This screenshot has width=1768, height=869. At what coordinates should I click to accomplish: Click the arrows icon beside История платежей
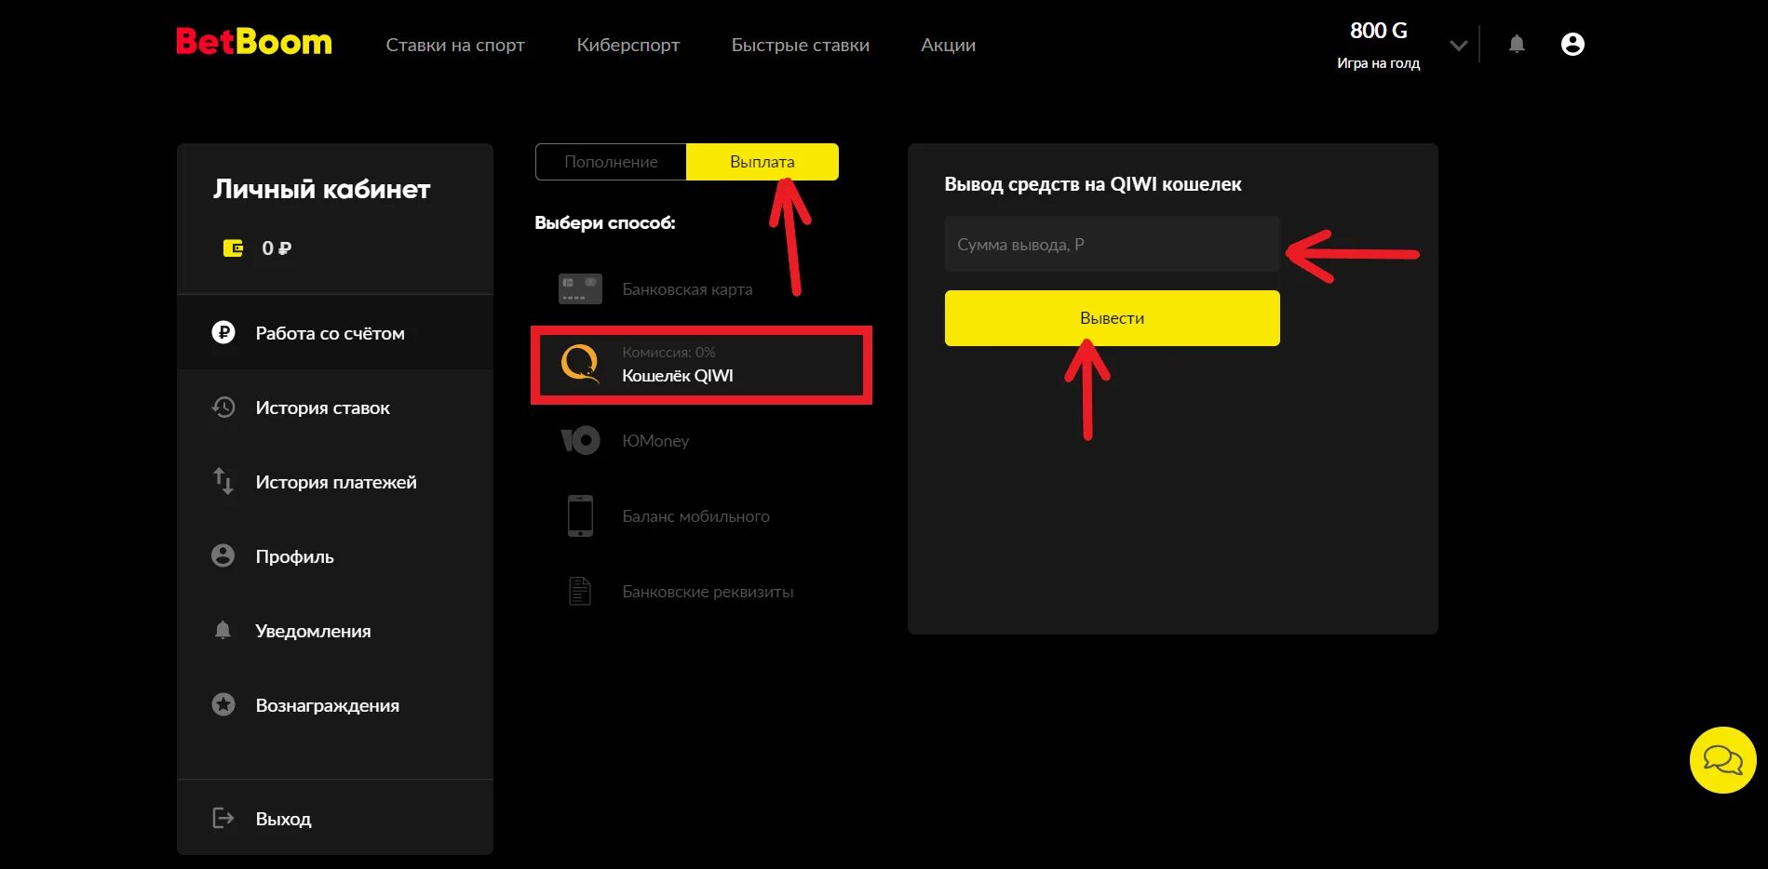point(223,481)
